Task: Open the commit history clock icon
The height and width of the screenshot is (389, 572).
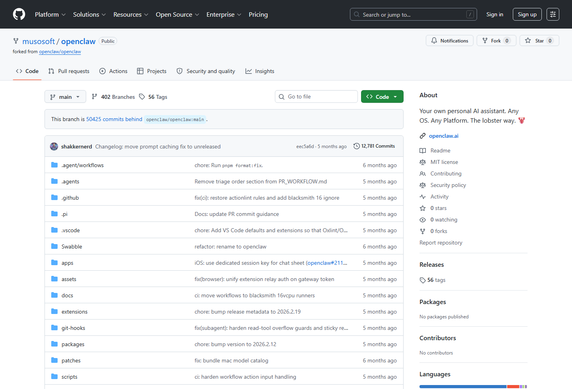Action: 357,146
